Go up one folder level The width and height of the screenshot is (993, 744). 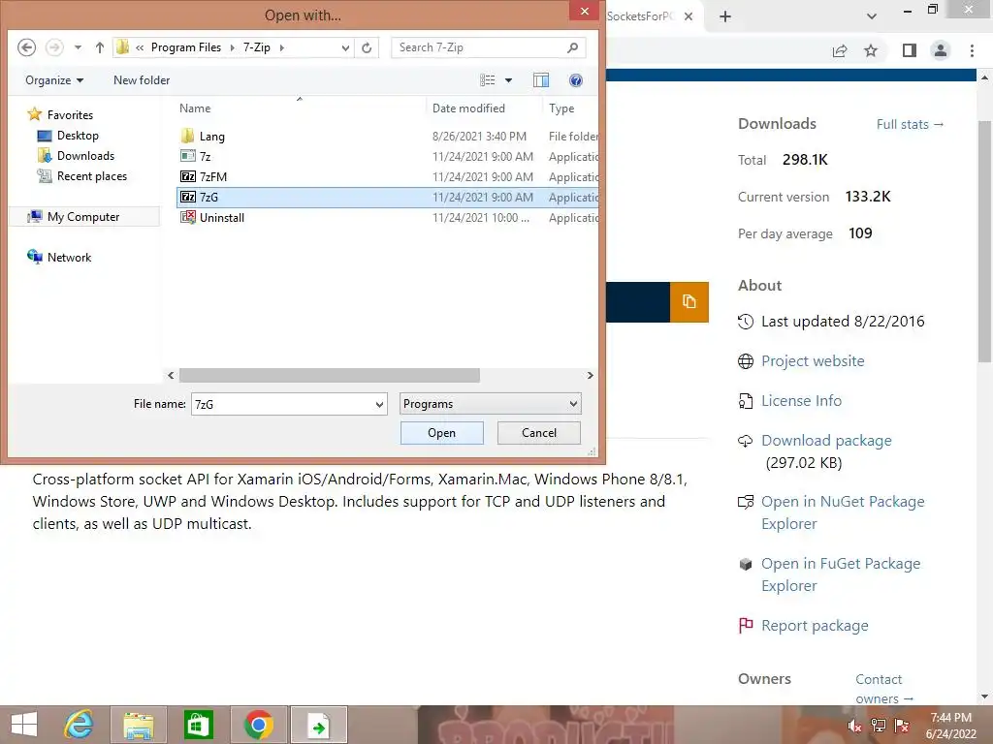click(x=100, y=47)
